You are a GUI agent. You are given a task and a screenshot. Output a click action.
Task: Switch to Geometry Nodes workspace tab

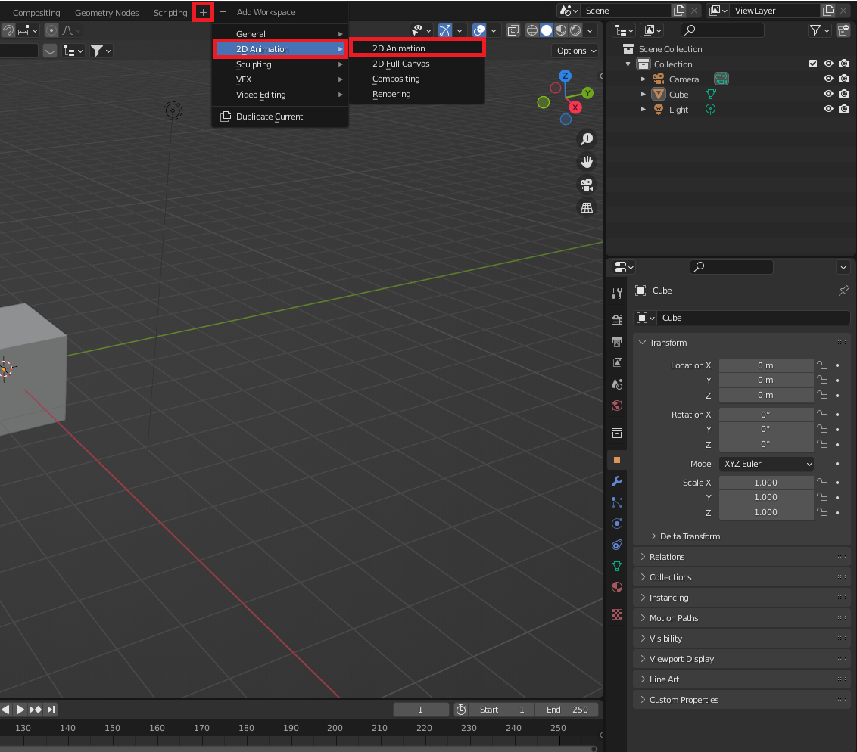click(107, 13)
